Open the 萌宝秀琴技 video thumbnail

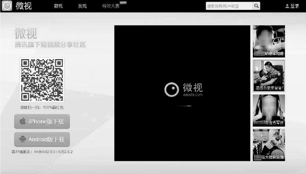coord(269,110)
